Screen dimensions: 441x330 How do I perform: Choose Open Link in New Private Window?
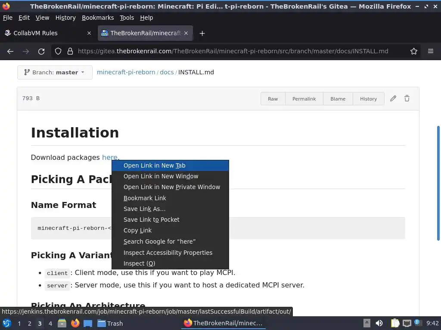click(x=170, y=187)
